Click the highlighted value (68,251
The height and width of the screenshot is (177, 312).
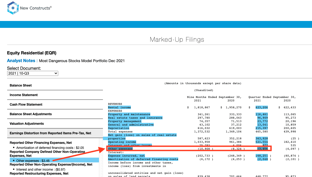point(262,156)
